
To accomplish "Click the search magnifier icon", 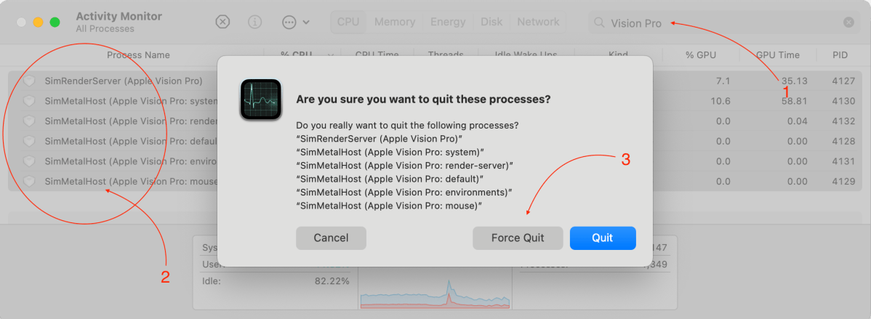I will 599,23.
